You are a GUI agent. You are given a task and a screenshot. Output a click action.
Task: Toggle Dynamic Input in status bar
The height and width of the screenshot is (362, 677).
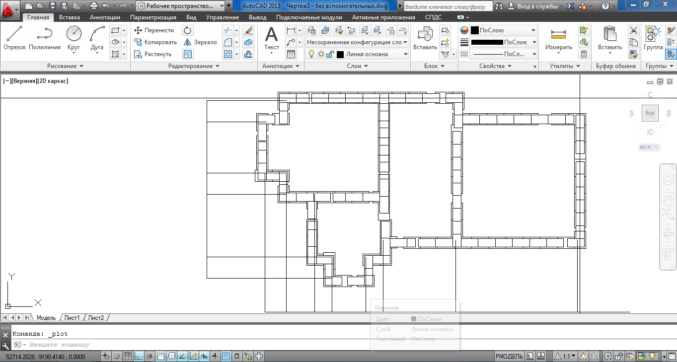[x=204, y=356]
